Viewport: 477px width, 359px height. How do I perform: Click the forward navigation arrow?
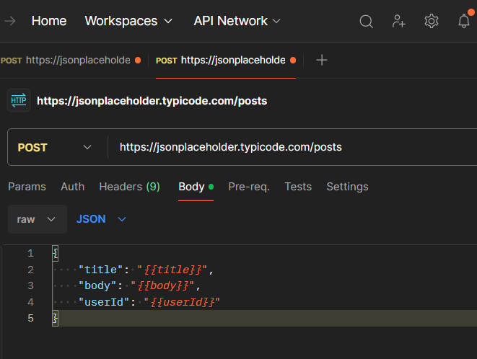point(10,22)
